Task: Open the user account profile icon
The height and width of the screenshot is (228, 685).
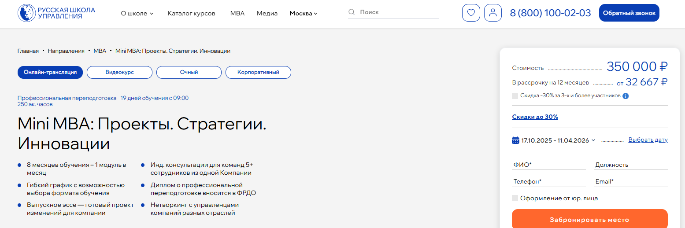Action: (x=493, y=13)
